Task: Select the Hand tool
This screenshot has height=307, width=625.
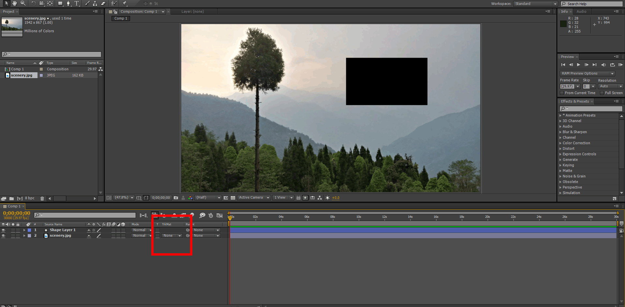Action: coord(15,3)
